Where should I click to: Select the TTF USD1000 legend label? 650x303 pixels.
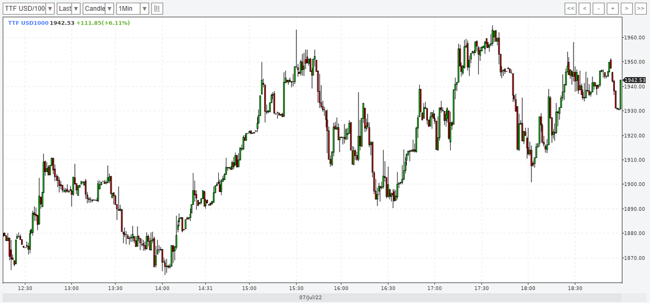[28, 23]
